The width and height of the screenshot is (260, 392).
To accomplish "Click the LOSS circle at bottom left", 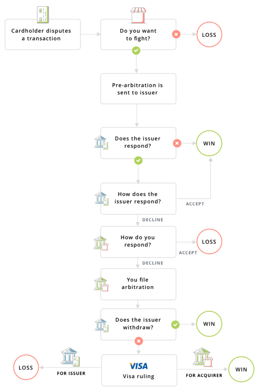I will tap(26, 368).
